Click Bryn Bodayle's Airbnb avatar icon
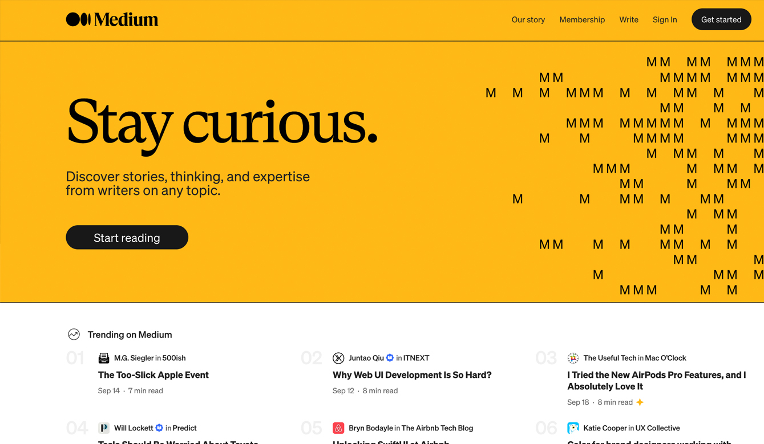The width and height of the screenshot is (764, 444). [x=338, y=428]
